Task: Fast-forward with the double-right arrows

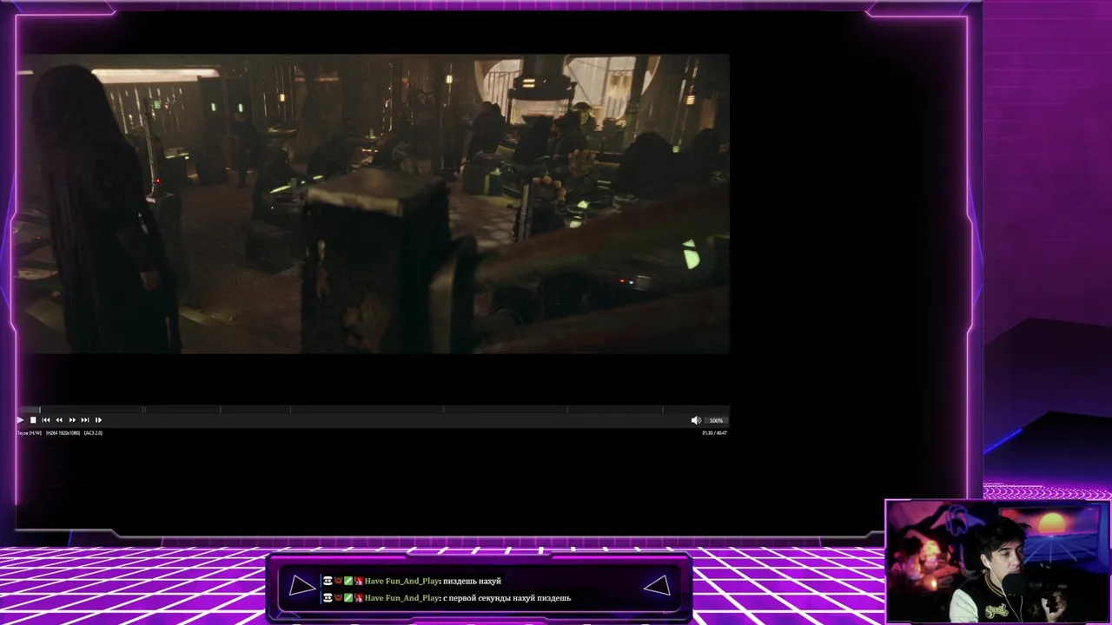Action: tap(72, 420)
